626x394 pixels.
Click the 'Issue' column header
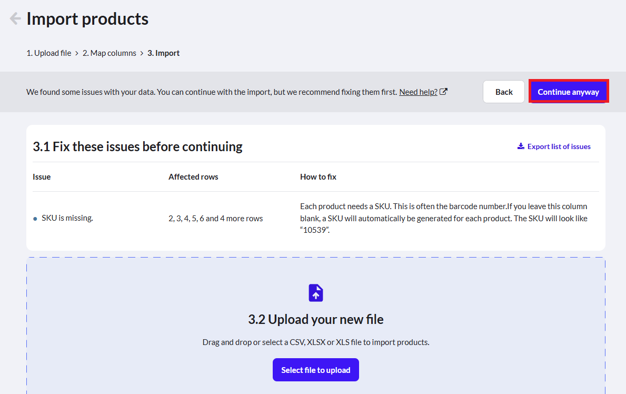click(42, 176)
